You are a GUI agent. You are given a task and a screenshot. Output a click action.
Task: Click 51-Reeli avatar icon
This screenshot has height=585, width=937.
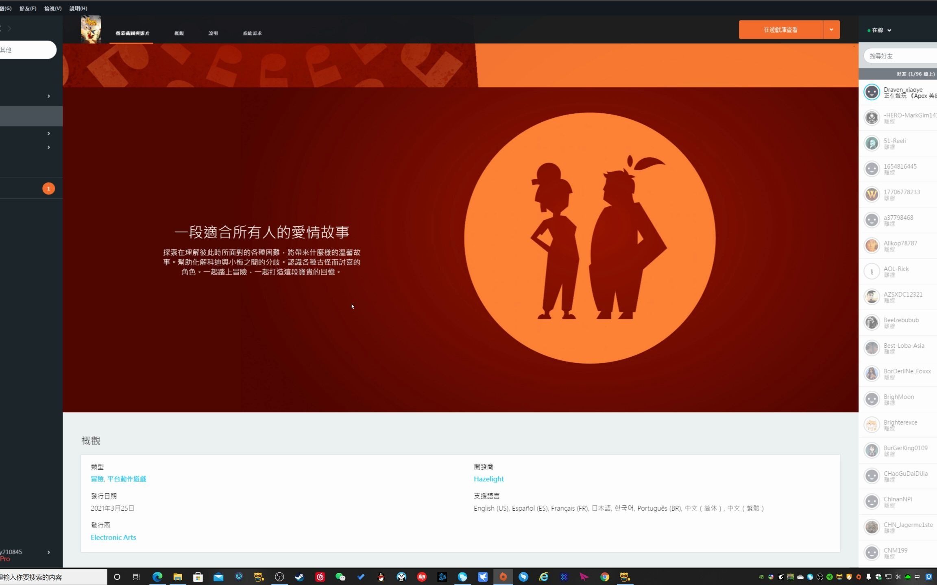pyautogui.click(x=872, y=143)
